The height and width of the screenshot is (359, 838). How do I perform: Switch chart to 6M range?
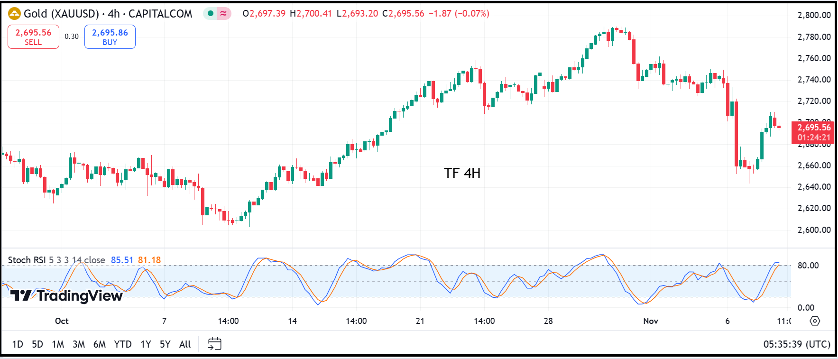pos(100,344)
